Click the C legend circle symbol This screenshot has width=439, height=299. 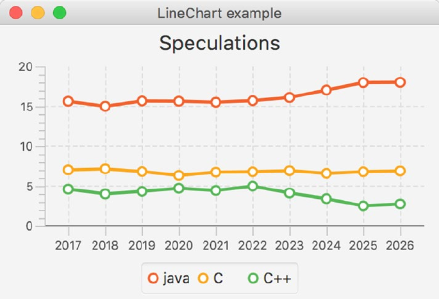(203, 278)
